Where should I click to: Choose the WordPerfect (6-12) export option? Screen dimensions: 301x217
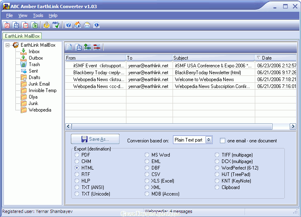[x=217, y=168]
